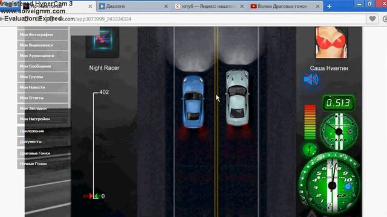Switch to the Взлом Драговых гонок tab
387x217 pixels.
[x=285, y=7]
